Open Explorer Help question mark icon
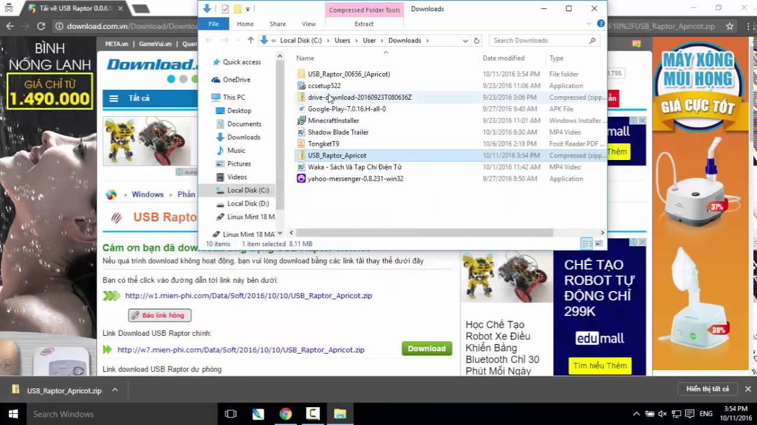Screen dimensions: 757x425 pos(601,24)
